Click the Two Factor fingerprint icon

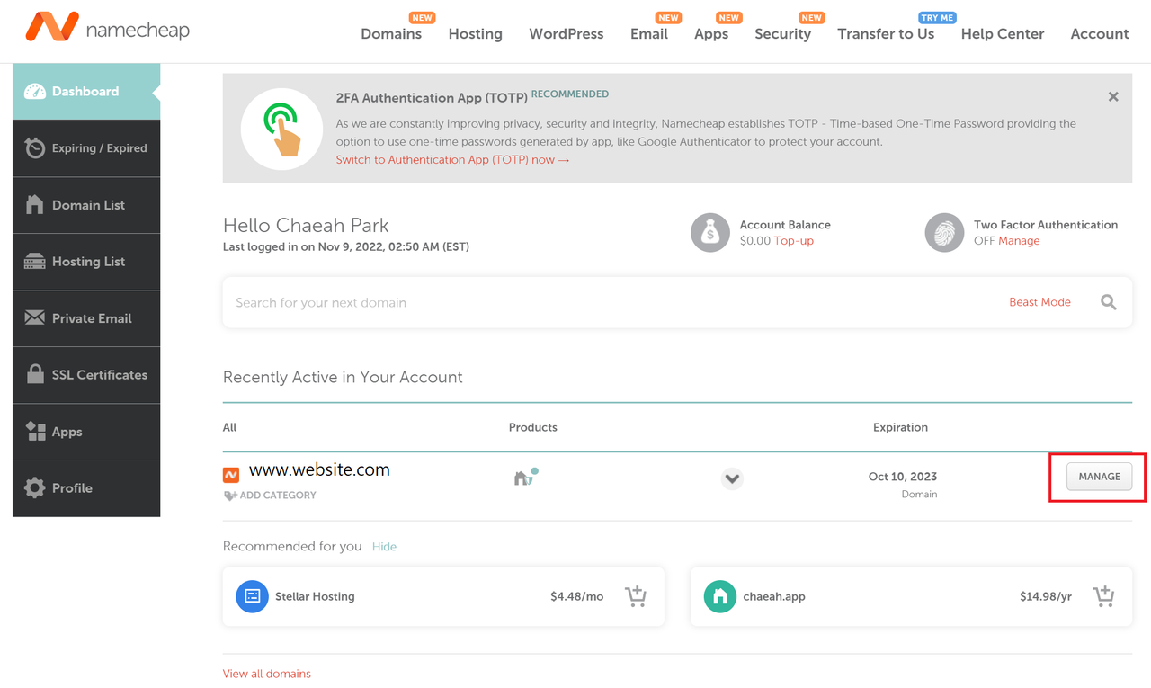944,233
